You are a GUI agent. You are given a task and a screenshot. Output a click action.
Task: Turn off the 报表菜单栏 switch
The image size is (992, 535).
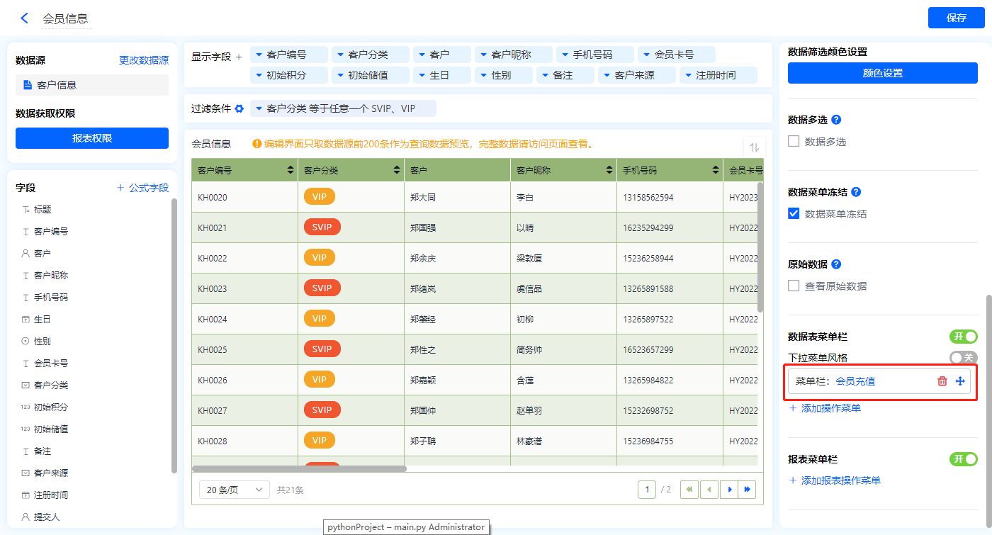[x=963, y=459]
